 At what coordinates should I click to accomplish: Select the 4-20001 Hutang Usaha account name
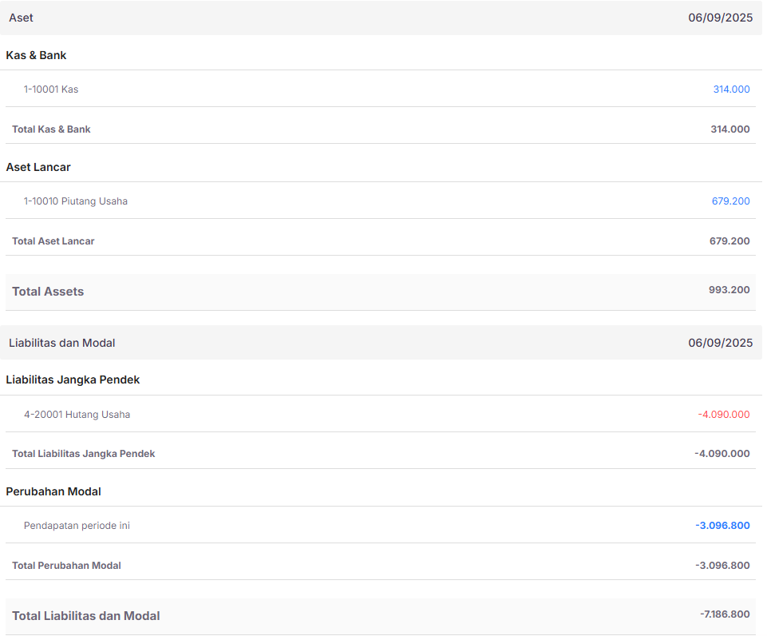click(77, 415)
